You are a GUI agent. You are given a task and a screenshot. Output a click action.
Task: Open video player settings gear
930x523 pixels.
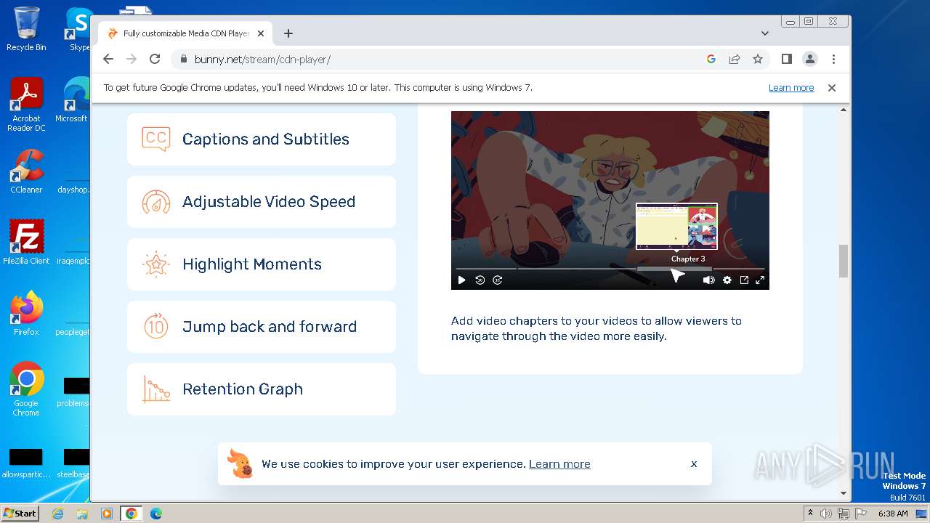[x=727, y=280]
